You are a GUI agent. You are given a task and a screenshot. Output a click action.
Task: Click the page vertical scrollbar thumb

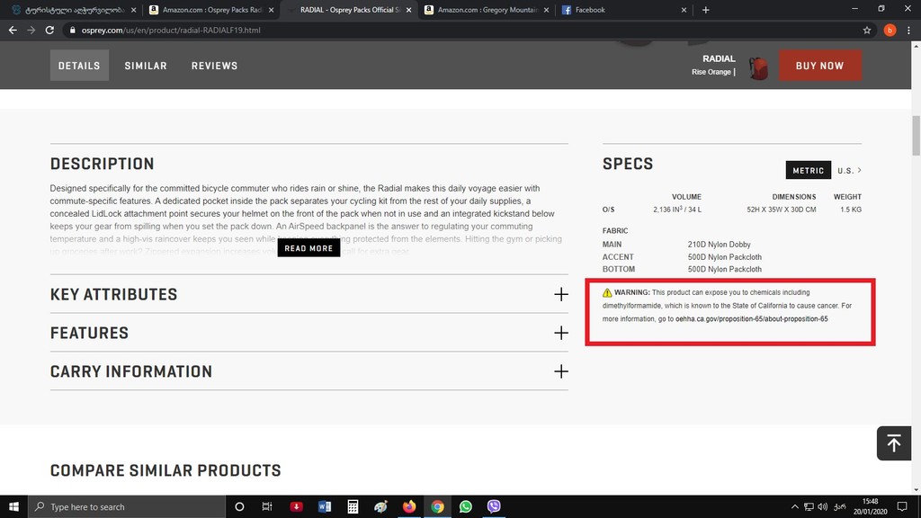[x=916, y=136]
